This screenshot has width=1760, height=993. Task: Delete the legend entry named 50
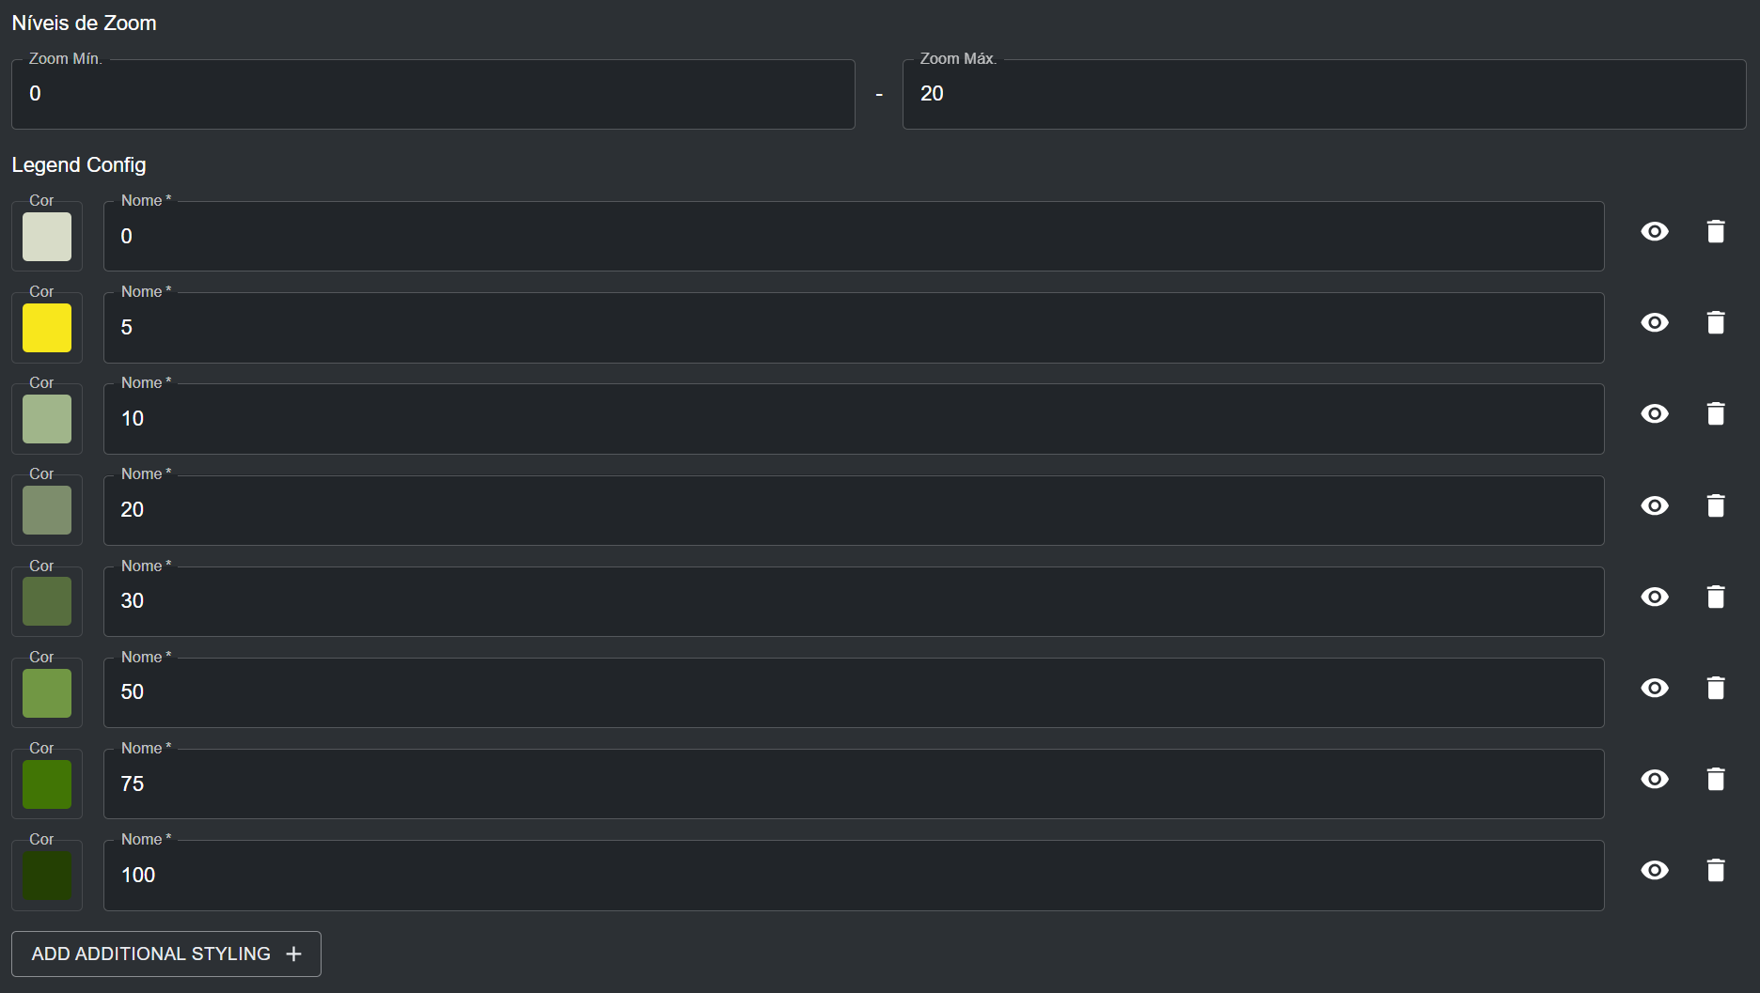(x=1716, y=689)
